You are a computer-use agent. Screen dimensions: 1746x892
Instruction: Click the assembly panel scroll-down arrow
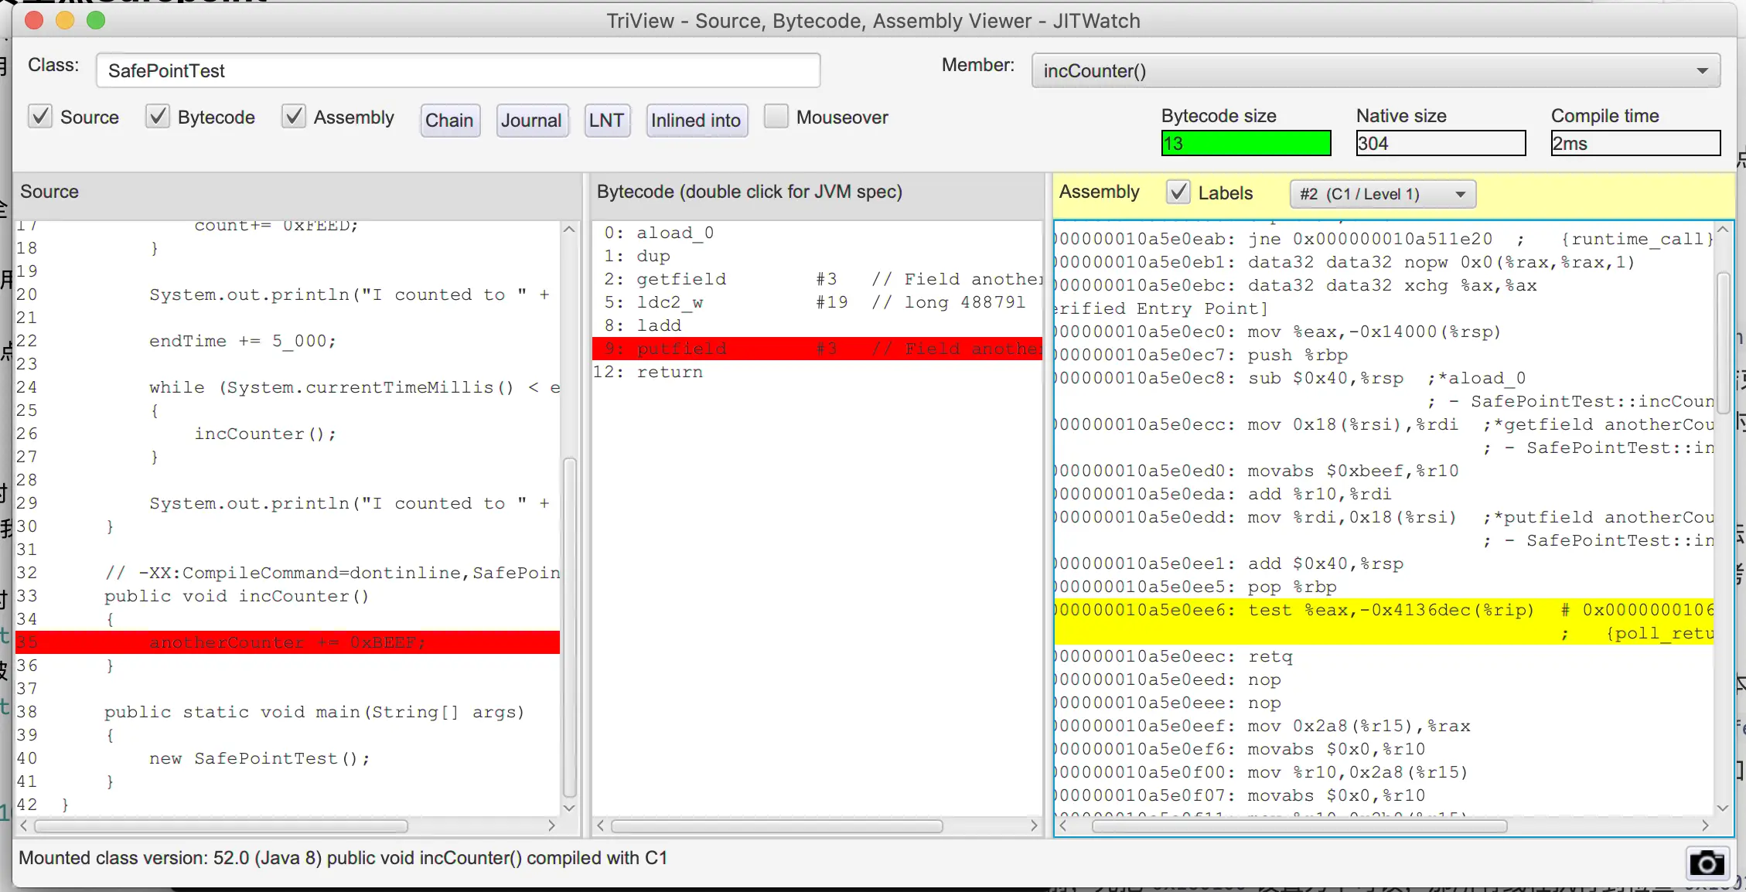pyautogui.click(x=1723, y=808)
